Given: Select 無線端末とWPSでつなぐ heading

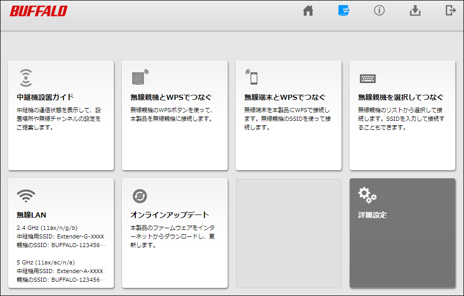Looking at the screenshot, I should (284, 97).
